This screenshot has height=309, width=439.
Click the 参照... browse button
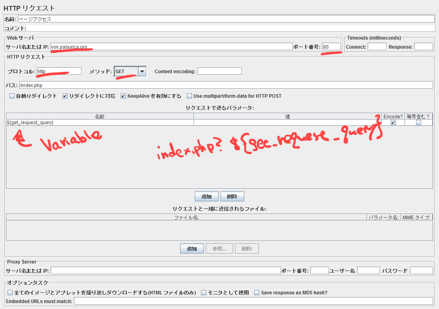pyautogui.click(x=219, y=248)
